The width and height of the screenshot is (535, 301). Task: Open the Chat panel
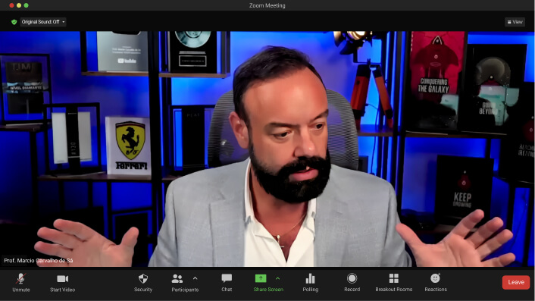(227, 283)
